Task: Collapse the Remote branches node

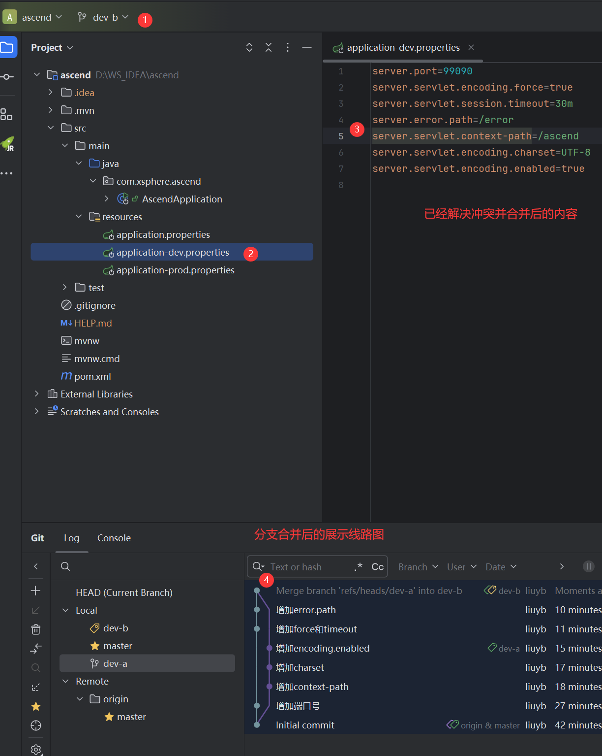Action: (x=65, y=681)
